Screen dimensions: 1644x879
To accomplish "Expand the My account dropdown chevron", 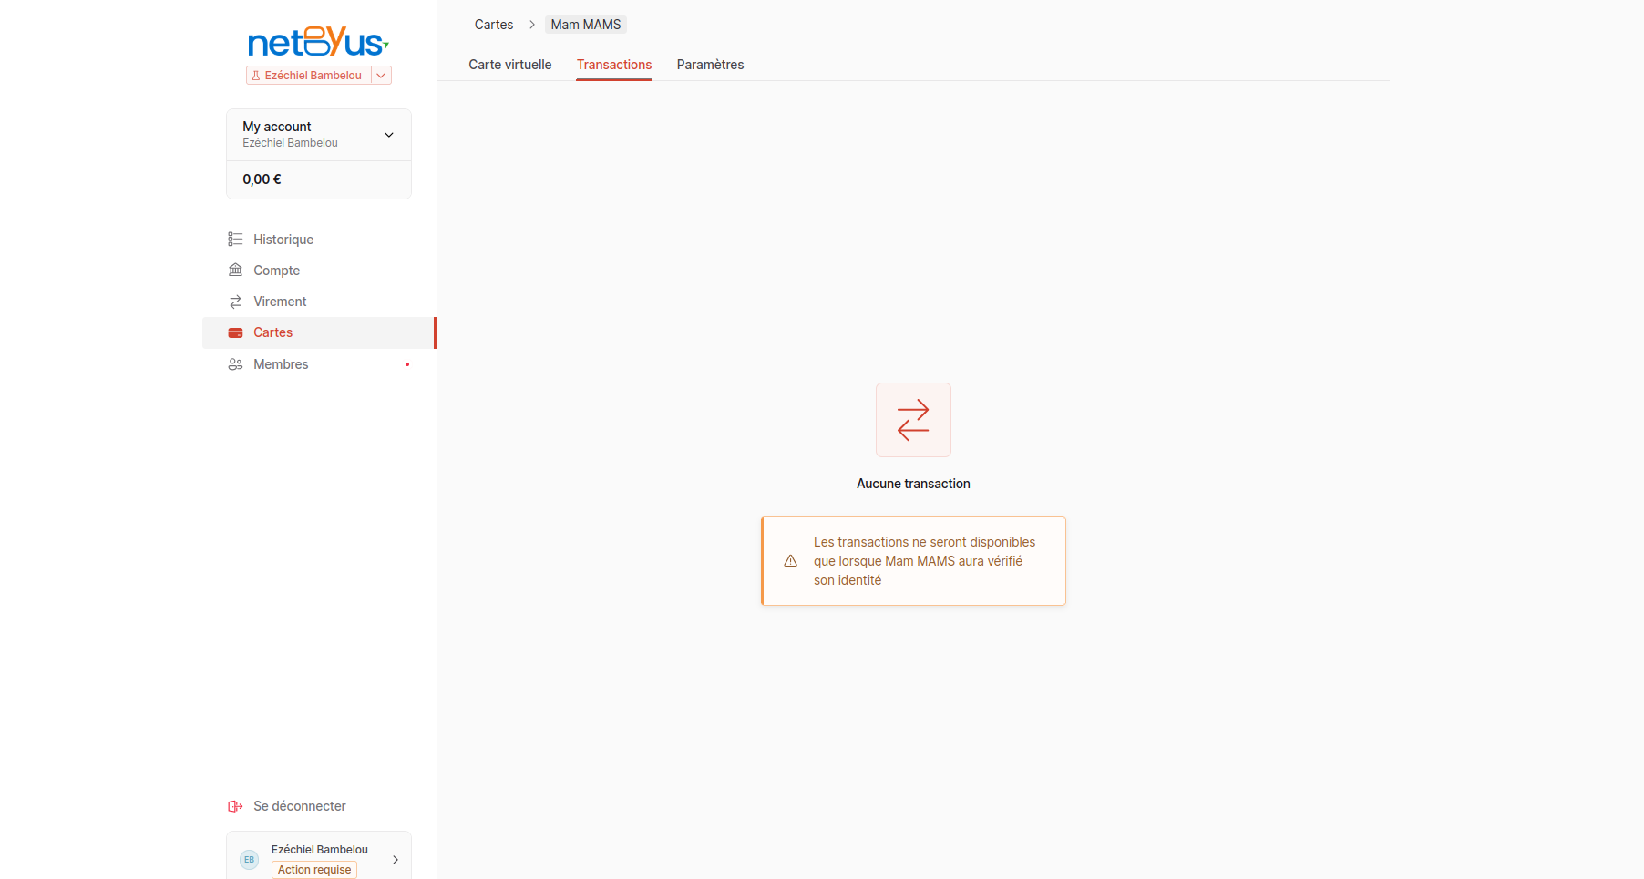I will [x=389, y=135].
